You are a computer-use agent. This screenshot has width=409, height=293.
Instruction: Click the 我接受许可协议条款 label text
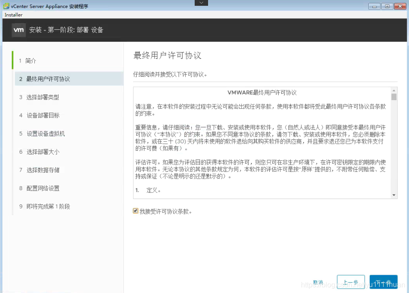(166, 212)
